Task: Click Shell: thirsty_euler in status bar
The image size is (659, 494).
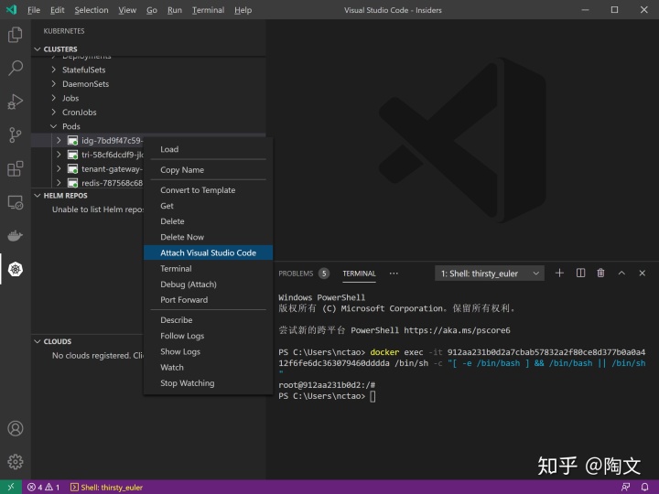Action: click(106, 488)
